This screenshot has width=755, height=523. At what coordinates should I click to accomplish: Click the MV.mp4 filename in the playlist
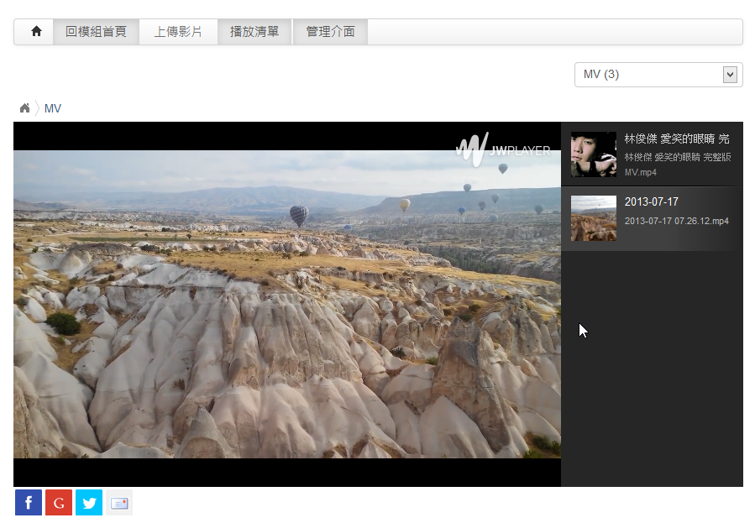(640, 172)
